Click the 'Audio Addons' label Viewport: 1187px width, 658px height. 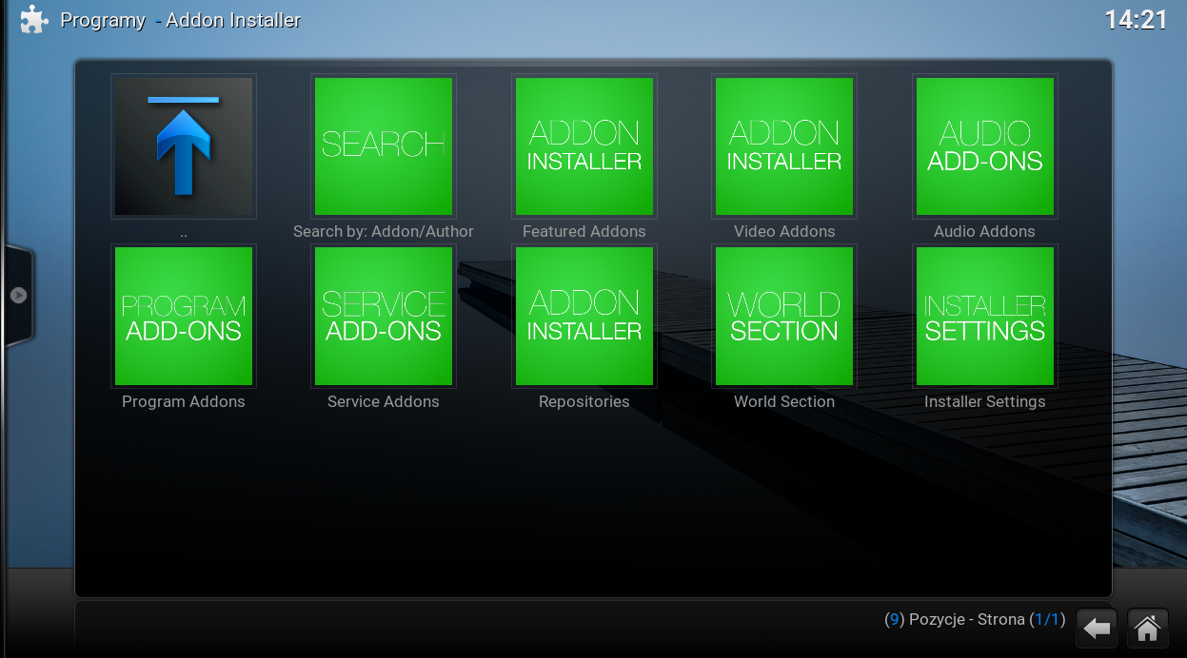click(984, 231)
